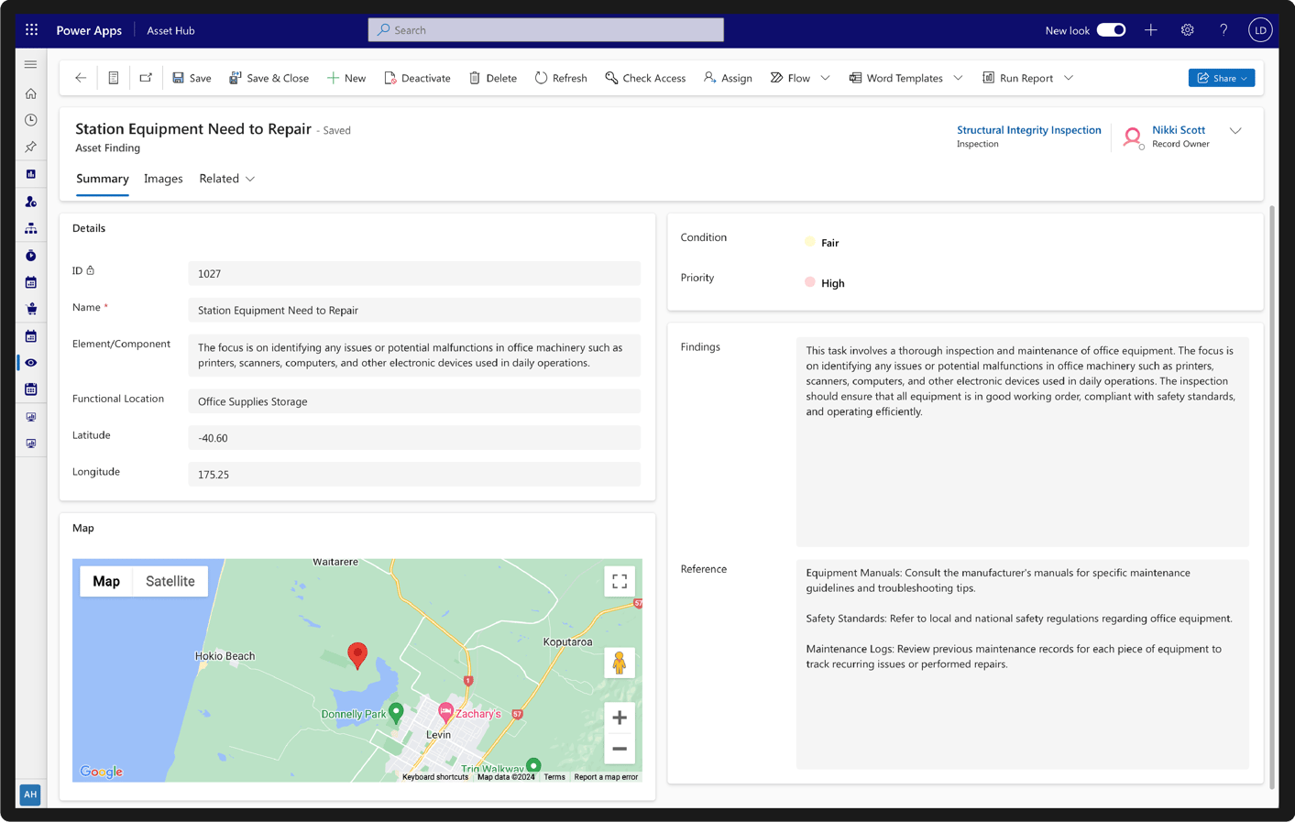This screenshot has height=822, width=1295.
Task: Open the AH area switcher badge
Action: [x=30, y=795]
